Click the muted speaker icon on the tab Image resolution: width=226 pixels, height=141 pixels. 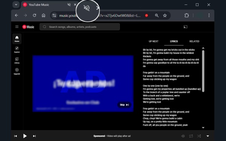pos(69,5)
